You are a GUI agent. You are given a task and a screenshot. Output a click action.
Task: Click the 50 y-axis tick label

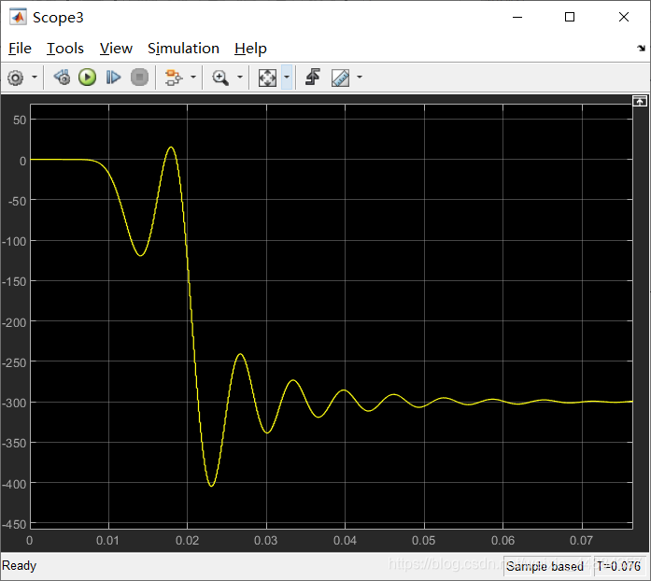[20, 120]
